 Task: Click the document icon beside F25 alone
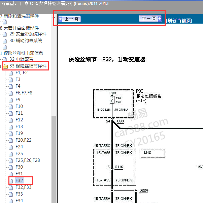(11, 154)
